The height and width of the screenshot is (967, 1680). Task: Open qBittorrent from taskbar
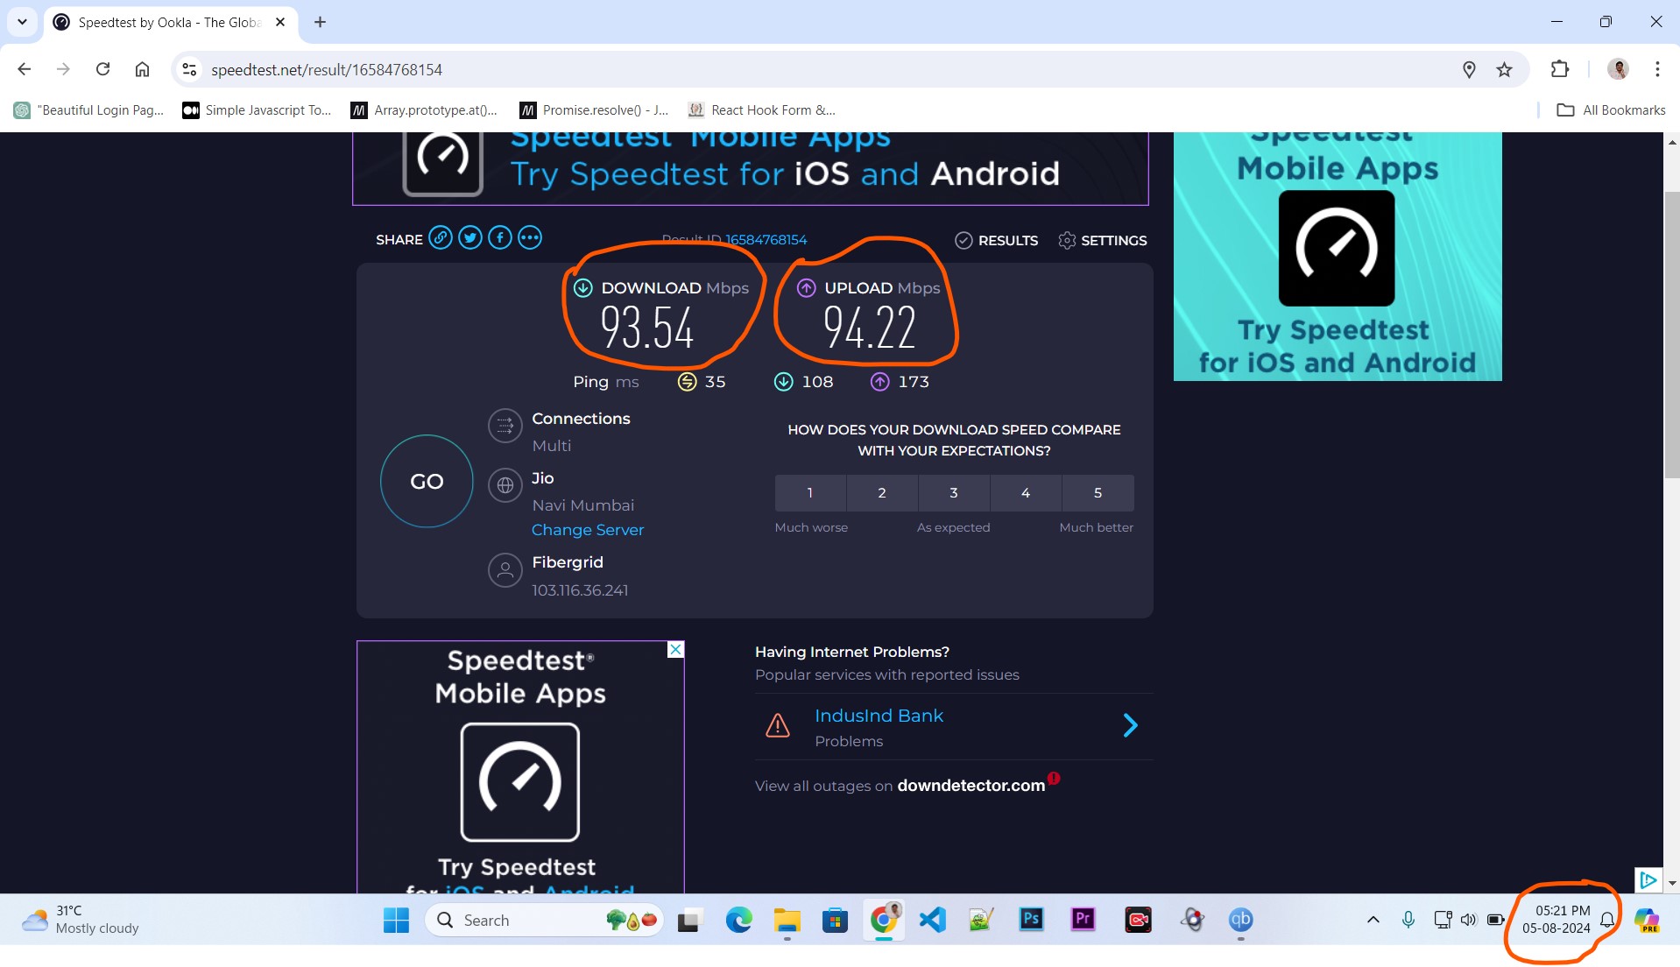point(1240,920)
